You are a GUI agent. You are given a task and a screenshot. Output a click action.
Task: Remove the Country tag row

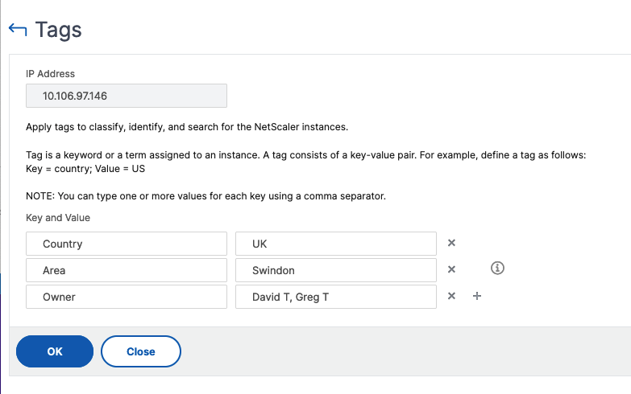click(x=451, y=243)
